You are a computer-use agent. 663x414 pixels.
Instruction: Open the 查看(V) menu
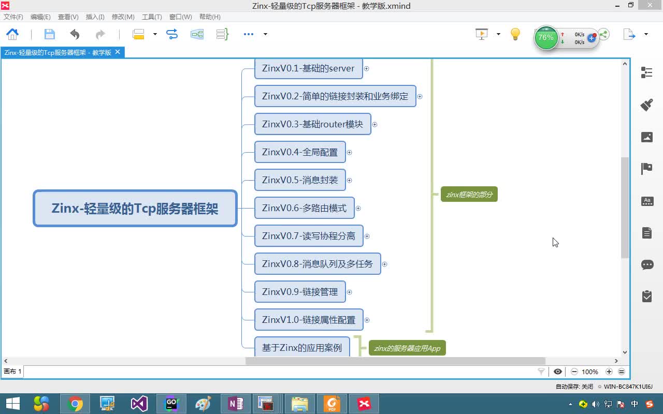click(x=68, y=17)
